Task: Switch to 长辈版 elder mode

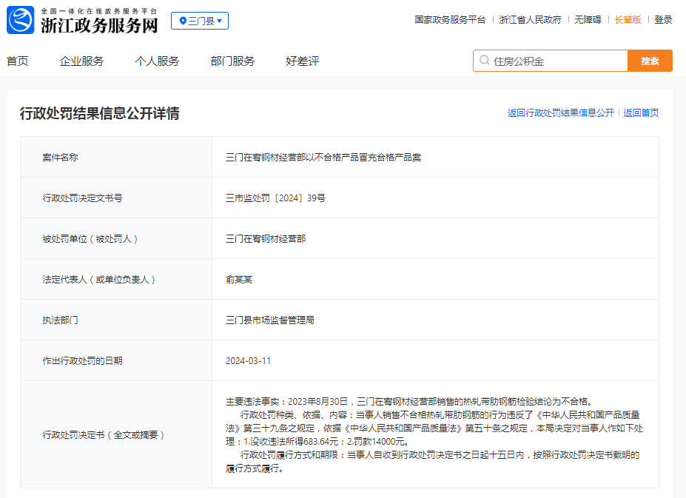Action: pyautogui.click(x=628, y=20)
